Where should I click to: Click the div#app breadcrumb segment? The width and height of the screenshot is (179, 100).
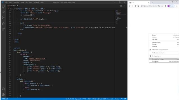pyautogui.click(x=36, y=9)
